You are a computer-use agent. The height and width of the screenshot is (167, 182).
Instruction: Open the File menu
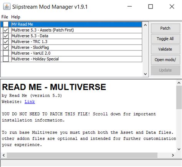(5, 17)
